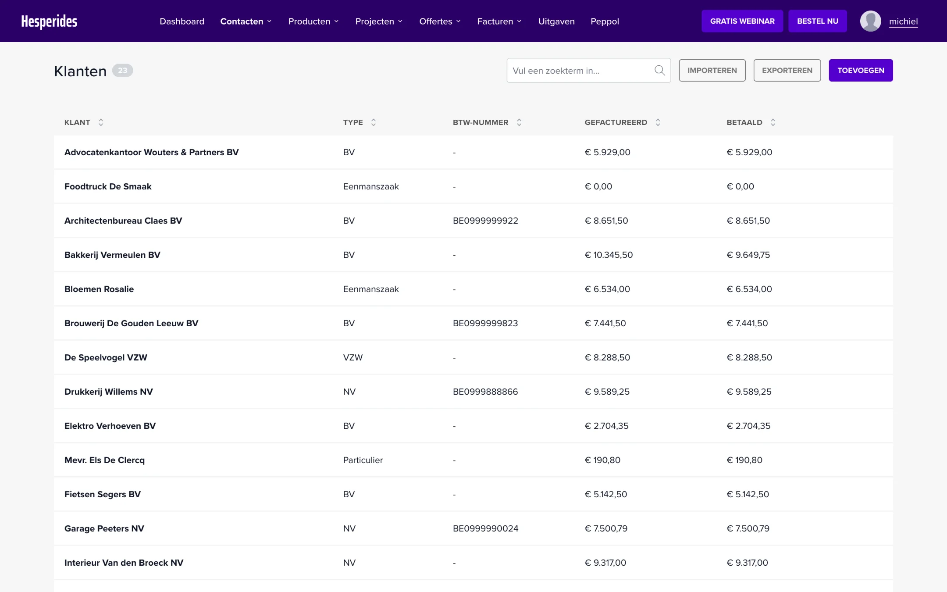Open Brouwerij De Gouden Leeuw BV
Image resolution: width=947 pixels, height=592 pixels.
[x=473, y=323]
